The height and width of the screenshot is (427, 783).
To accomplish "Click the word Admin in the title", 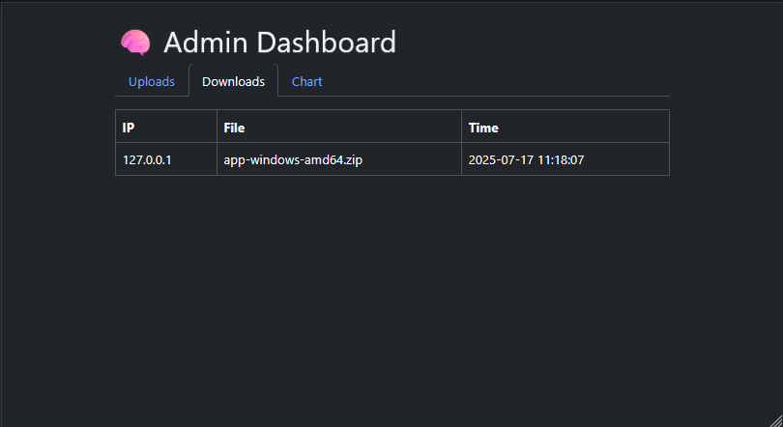I will coord(200,43).
